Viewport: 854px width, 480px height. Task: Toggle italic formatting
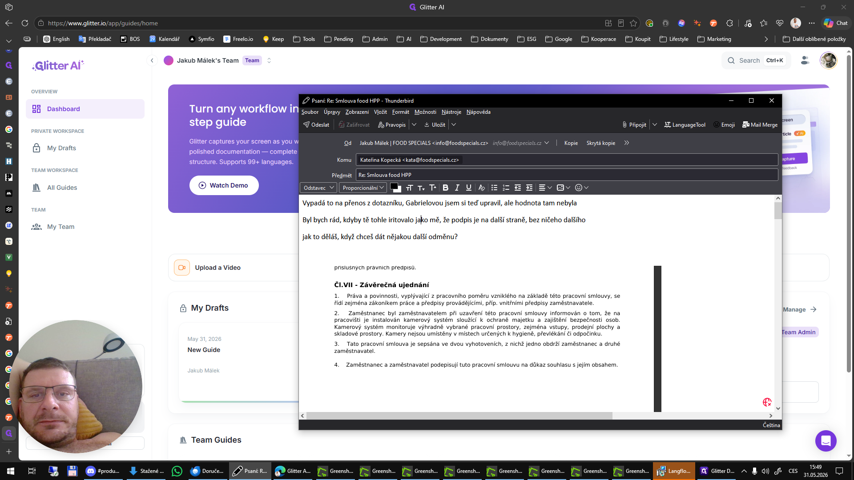click(x=457, y=188)
